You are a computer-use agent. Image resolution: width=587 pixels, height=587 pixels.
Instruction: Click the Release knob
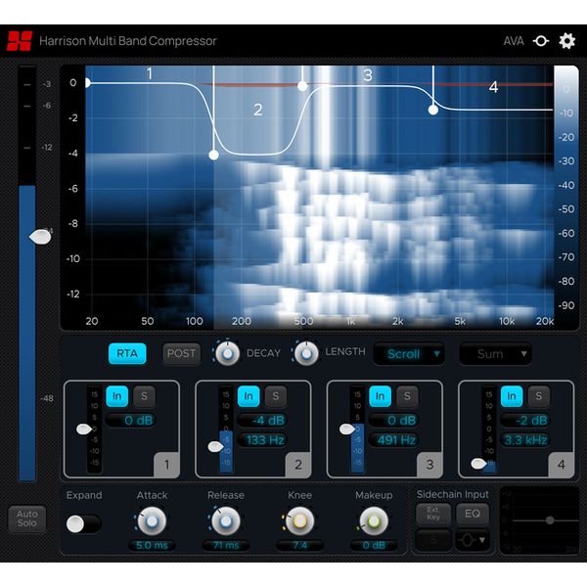tap(225, 520)
